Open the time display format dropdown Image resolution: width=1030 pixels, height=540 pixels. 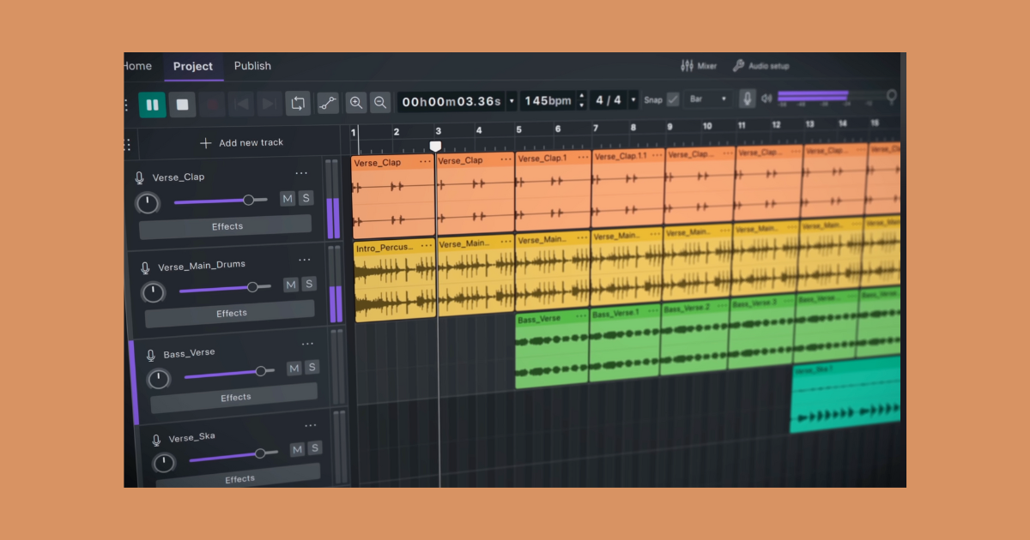click(512, 100)
